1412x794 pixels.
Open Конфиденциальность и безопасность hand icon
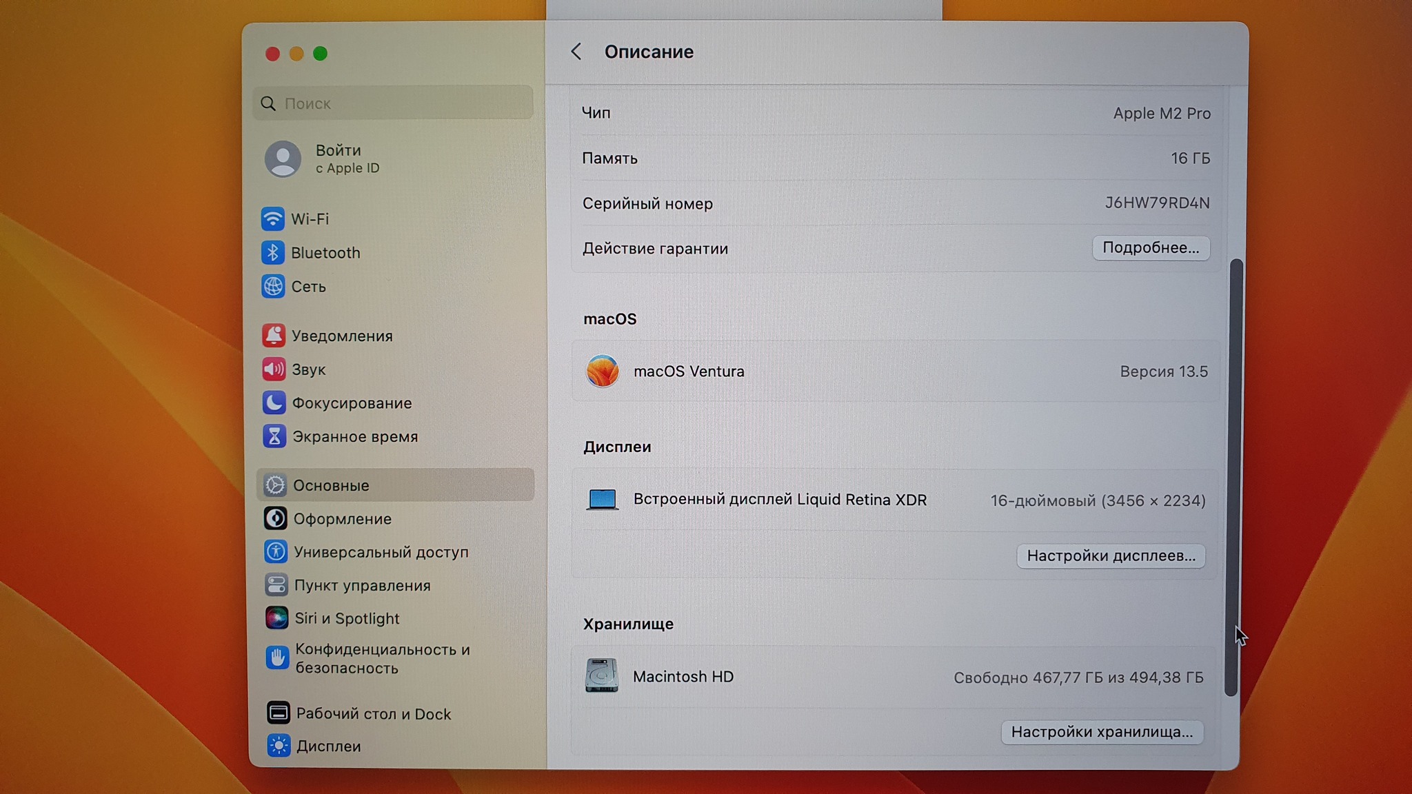277,658
